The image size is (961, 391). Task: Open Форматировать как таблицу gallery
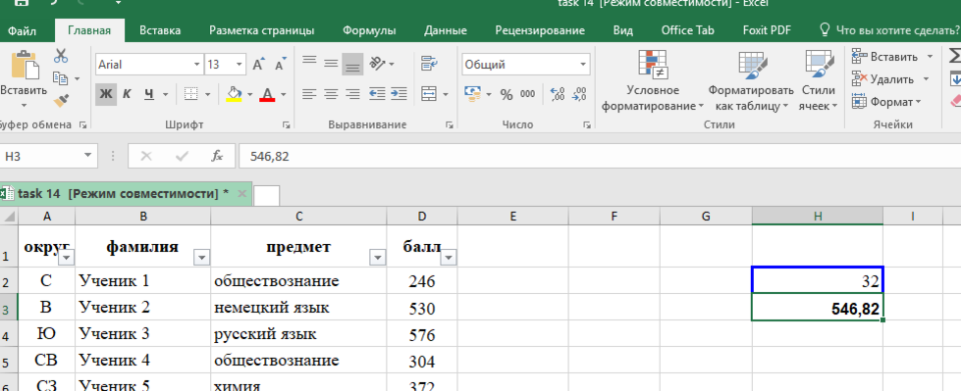point(751,81)
